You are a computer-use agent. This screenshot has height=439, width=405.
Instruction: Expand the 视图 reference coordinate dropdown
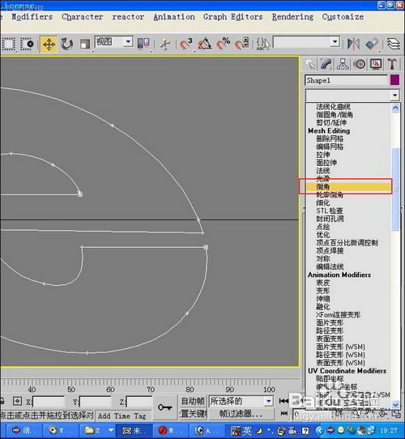coord(128,42)
